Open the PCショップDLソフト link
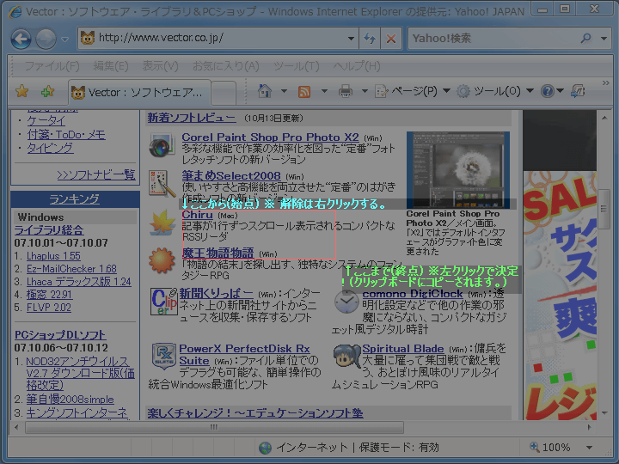This screenshot has height=464, width=619. pos(60,335)
